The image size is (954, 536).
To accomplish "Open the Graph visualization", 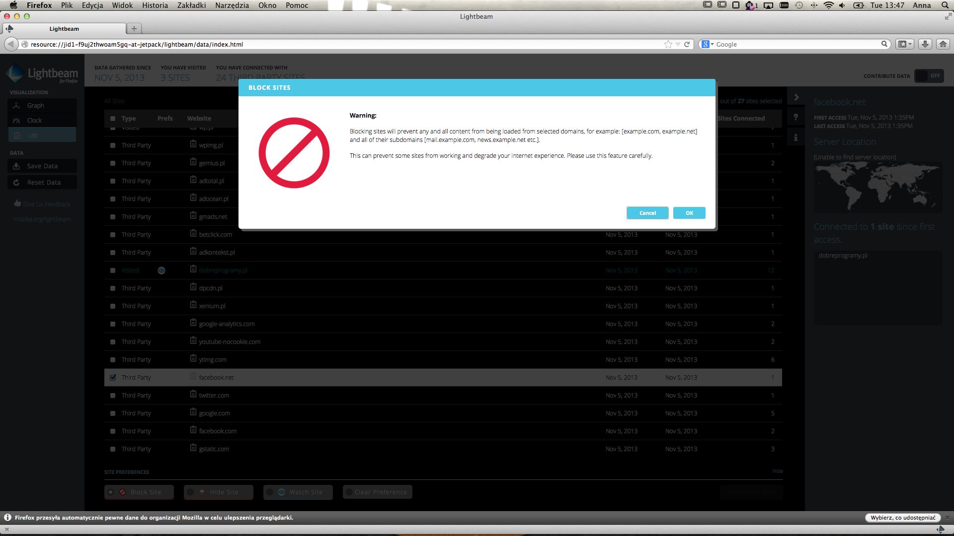I will tap(42, 105).
